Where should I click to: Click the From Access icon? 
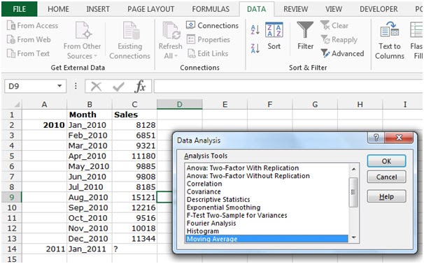point(10,26)
